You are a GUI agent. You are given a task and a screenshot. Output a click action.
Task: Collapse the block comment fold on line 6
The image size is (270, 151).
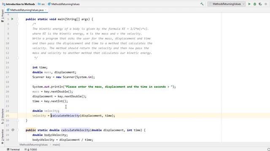[x=18, y=24]
